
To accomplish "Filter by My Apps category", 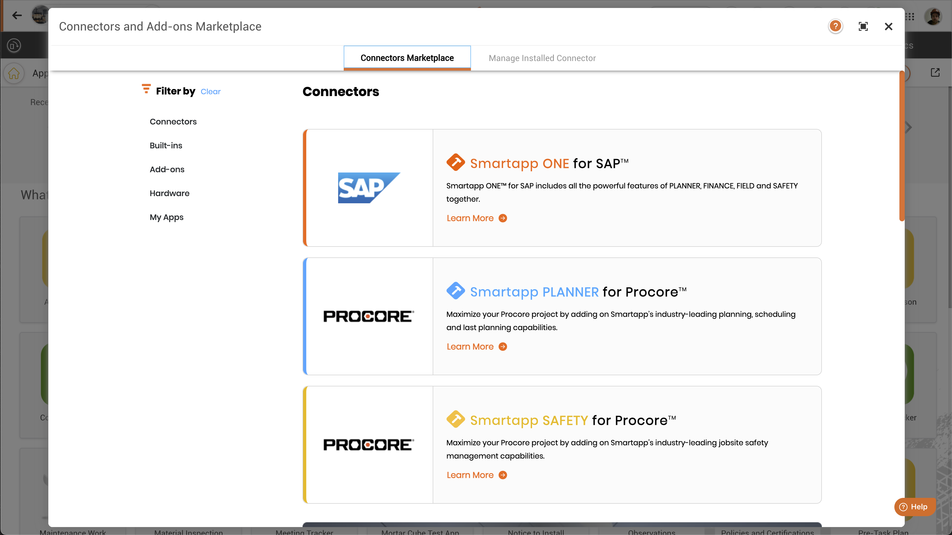I will coord(166,217).
